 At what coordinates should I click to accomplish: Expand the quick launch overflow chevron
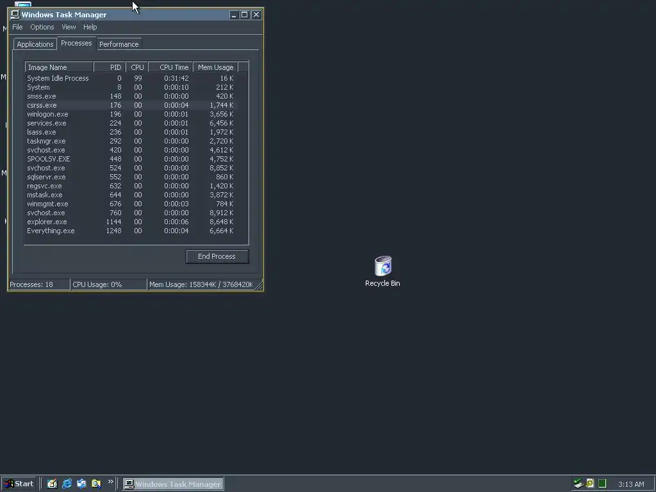coord(110,482)
